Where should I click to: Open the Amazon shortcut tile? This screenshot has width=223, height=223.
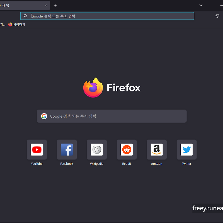(x=157, y=149)
